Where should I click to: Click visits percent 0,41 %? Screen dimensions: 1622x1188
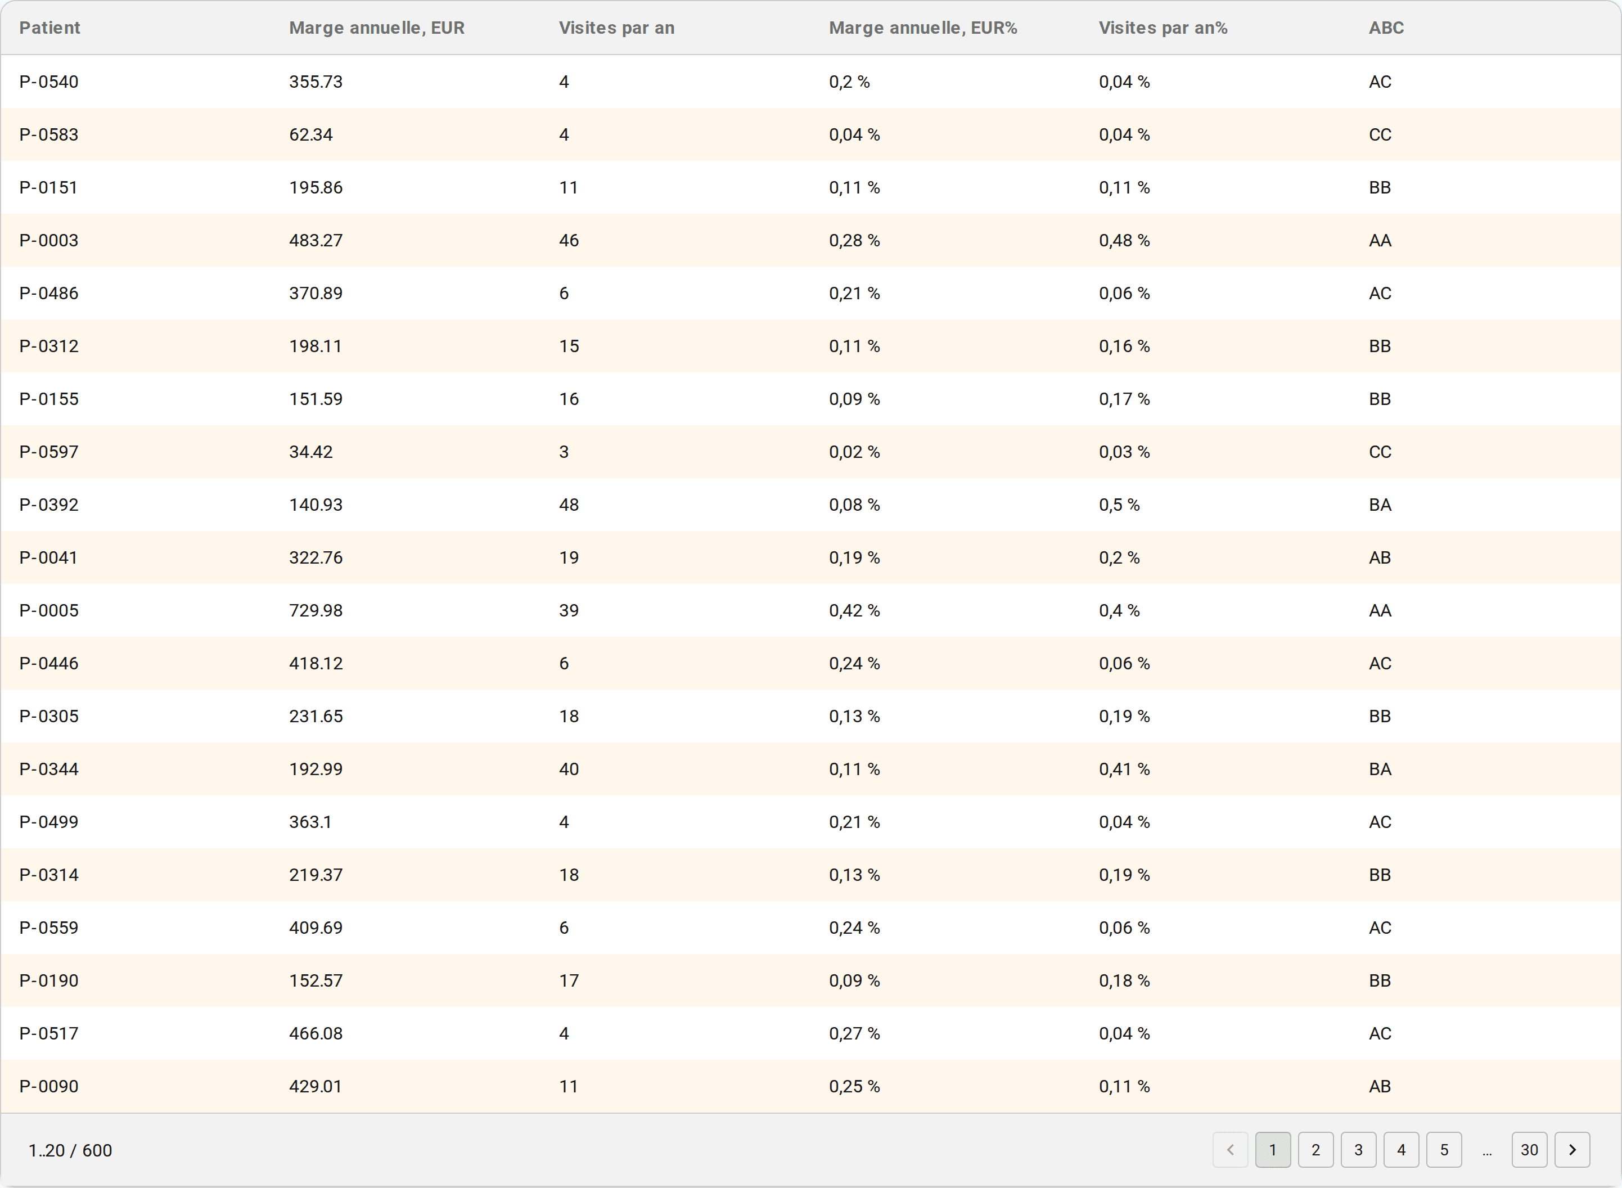pyautogui.click(x=1124, y=769)
